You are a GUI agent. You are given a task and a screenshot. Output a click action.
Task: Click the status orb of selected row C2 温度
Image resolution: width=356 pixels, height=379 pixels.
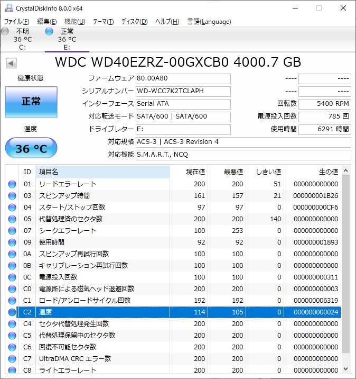pyautogui.click(x=12, y=312)
